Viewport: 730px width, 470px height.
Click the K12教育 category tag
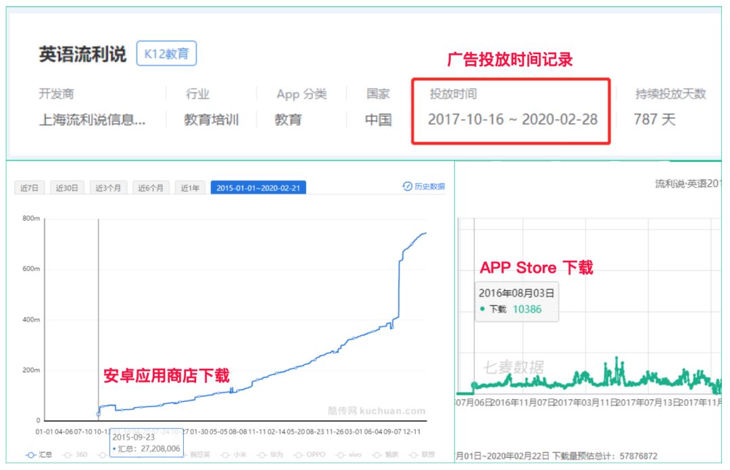(x=166, y=54)
